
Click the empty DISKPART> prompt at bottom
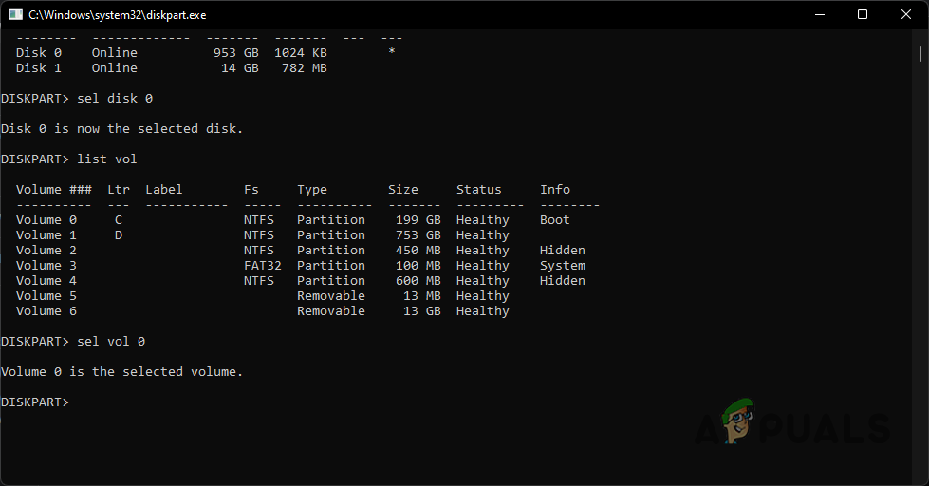point(36,402)
